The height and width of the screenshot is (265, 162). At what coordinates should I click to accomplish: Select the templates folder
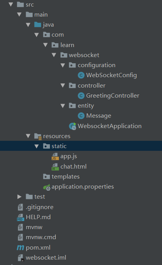pyautogui.click(x=61, y=177)
